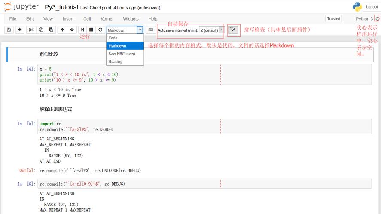Open the Help menu
Image resolution: width=381 pixels, height=214 pixels.
pyautogui.click(x=153, y=19)
